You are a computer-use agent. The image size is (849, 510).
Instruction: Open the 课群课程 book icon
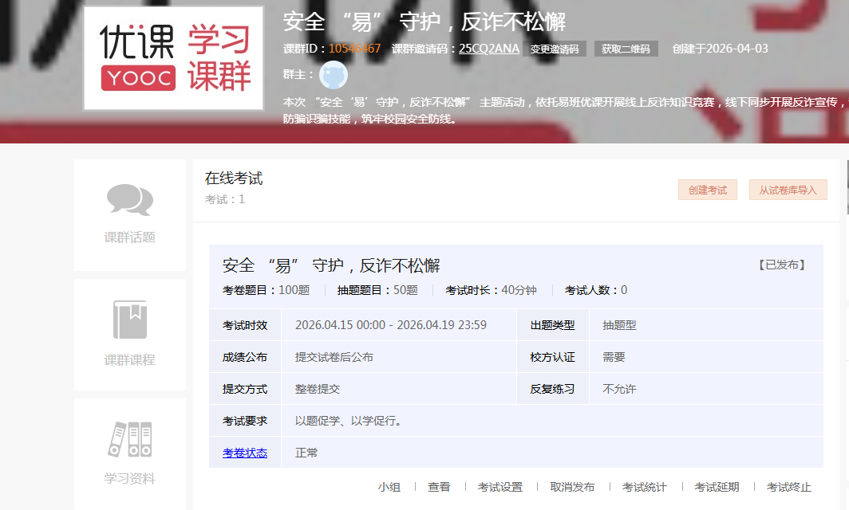(x=129, y=320)
